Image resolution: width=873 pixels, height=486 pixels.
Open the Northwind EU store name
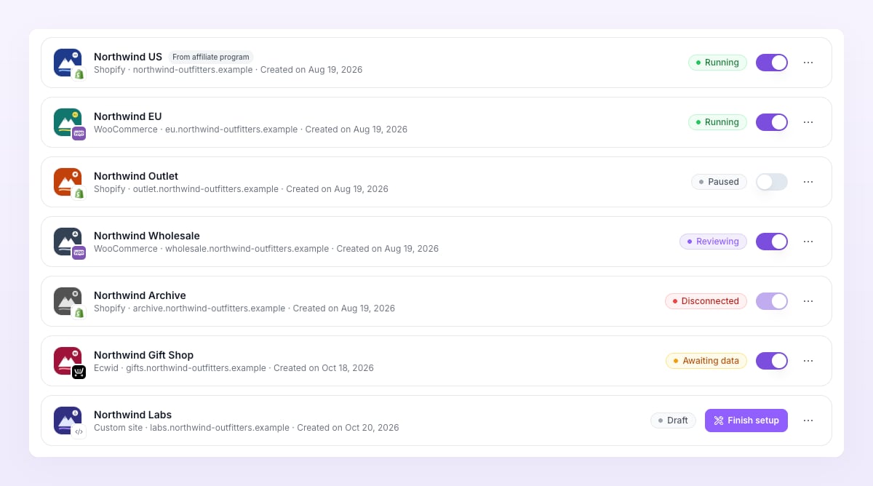(128, 116)
